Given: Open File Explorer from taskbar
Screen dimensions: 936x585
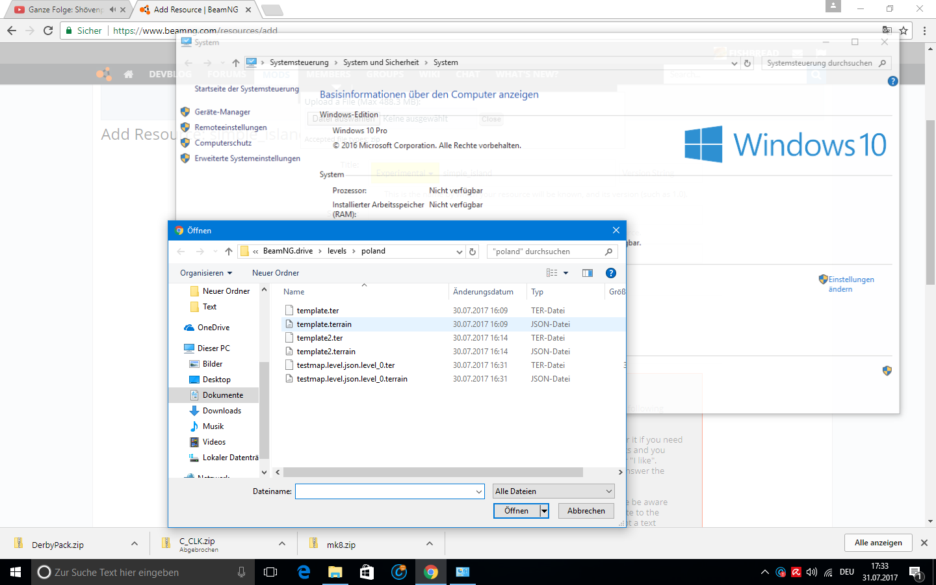Looking at the screenshot, I should pos(335,572).
